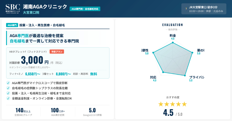Viewport: 232px width, 121px height.
Task: Click the five-star おすすめ度 rating icons
Action: point(173,104)
